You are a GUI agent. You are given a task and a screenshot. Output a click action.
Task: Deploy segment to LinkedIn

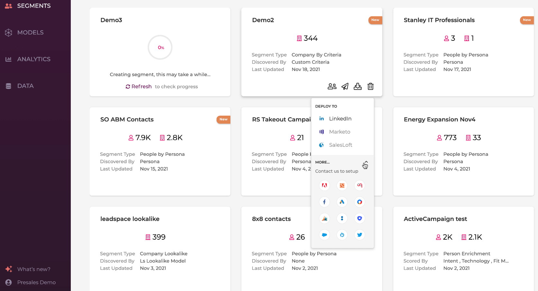(x=340, y=119)
